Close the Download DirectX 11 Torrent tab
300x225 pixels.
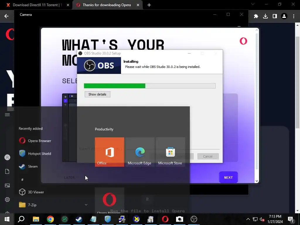point(68,5)
